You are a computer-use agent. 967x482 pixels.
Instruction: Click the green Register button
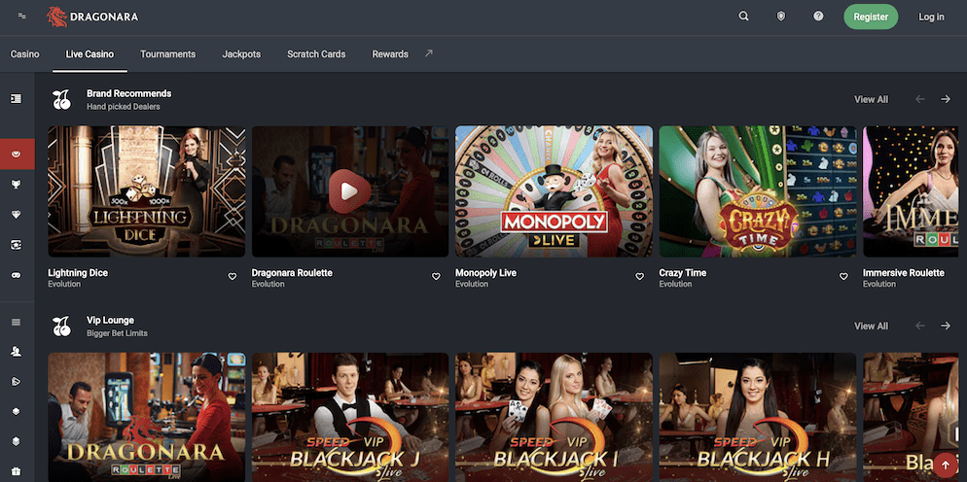pyautogui.click(x=871, y=17)
